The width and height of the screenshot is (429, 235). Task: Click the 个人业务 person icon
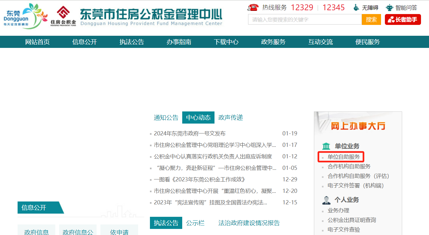(x=326, y=200)
